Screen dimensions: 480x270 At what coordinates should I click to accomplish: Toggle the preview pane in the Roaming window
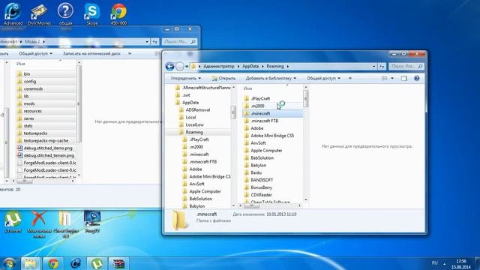404,78
